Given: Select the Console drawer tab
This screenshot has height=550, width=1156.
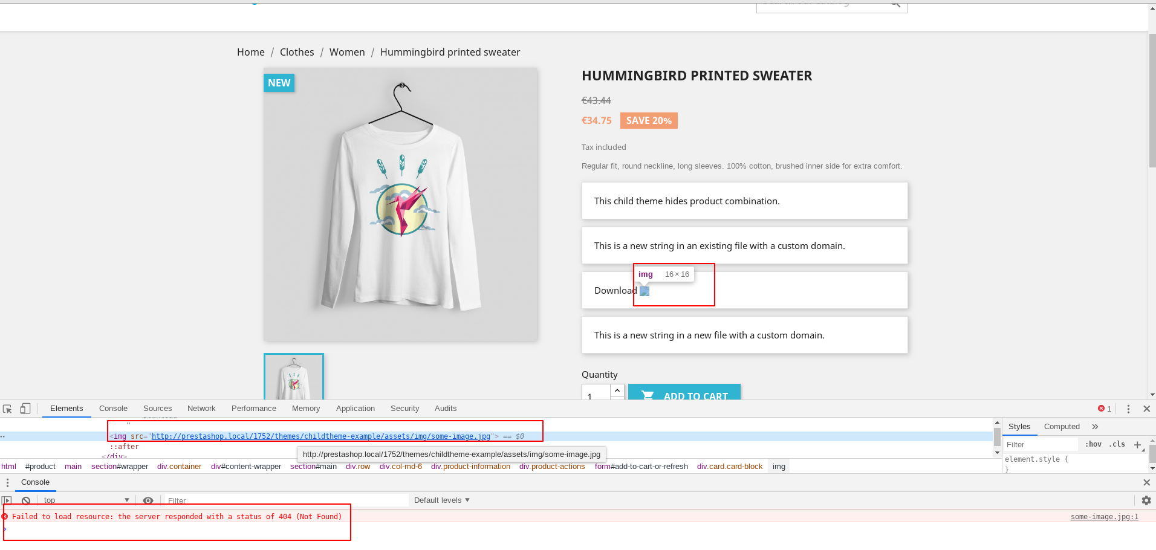Looking at the screenshot, I should [x=35, y=482].
